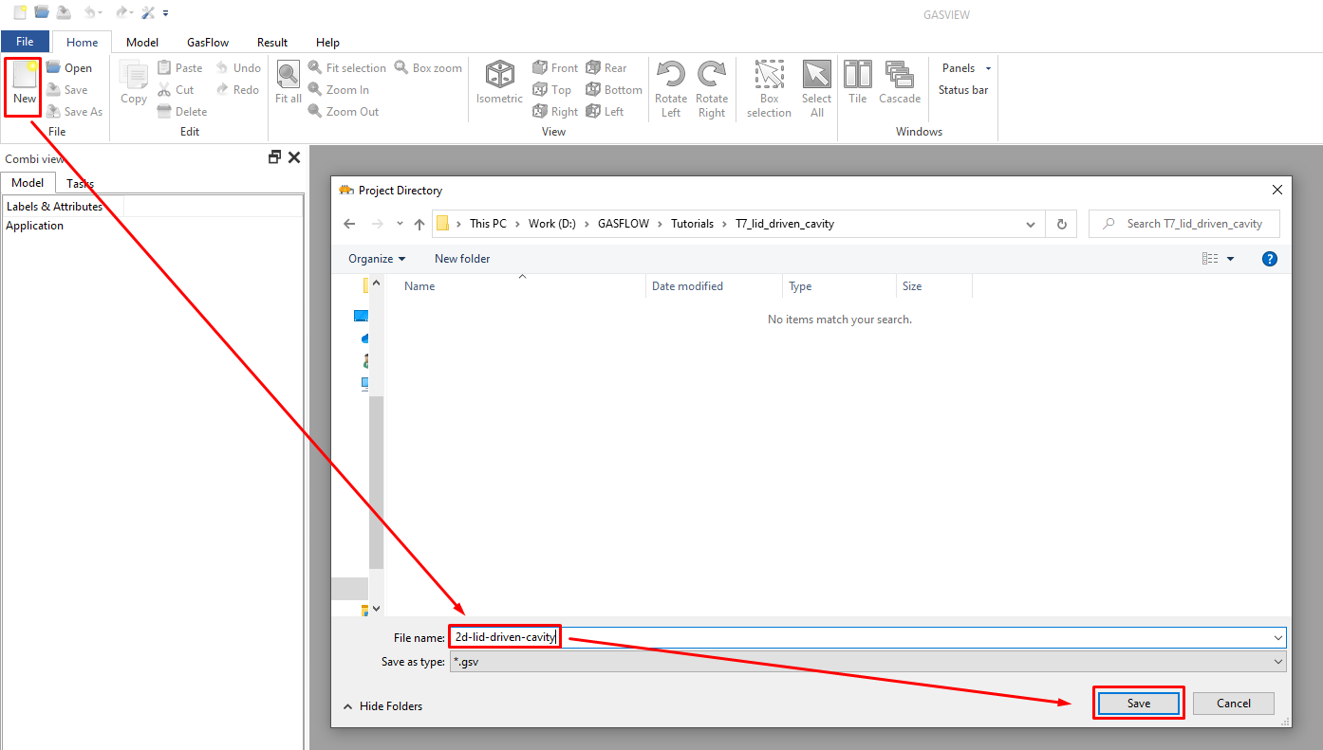Open the Organize dropdown menu
This screenshot has width=1323, height=750.
[377, 259]
